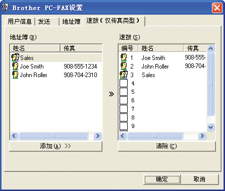Switch to the 用户信息 tab

tap(20, 22)
